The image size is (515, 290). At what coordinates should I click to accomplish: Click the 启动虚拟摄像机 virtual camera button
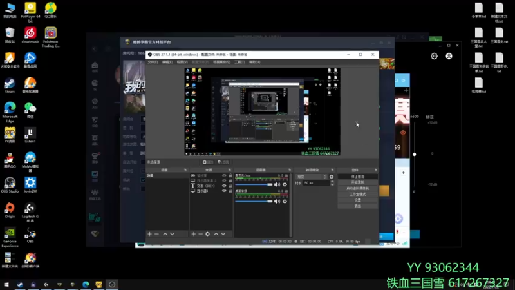[358, 188]
